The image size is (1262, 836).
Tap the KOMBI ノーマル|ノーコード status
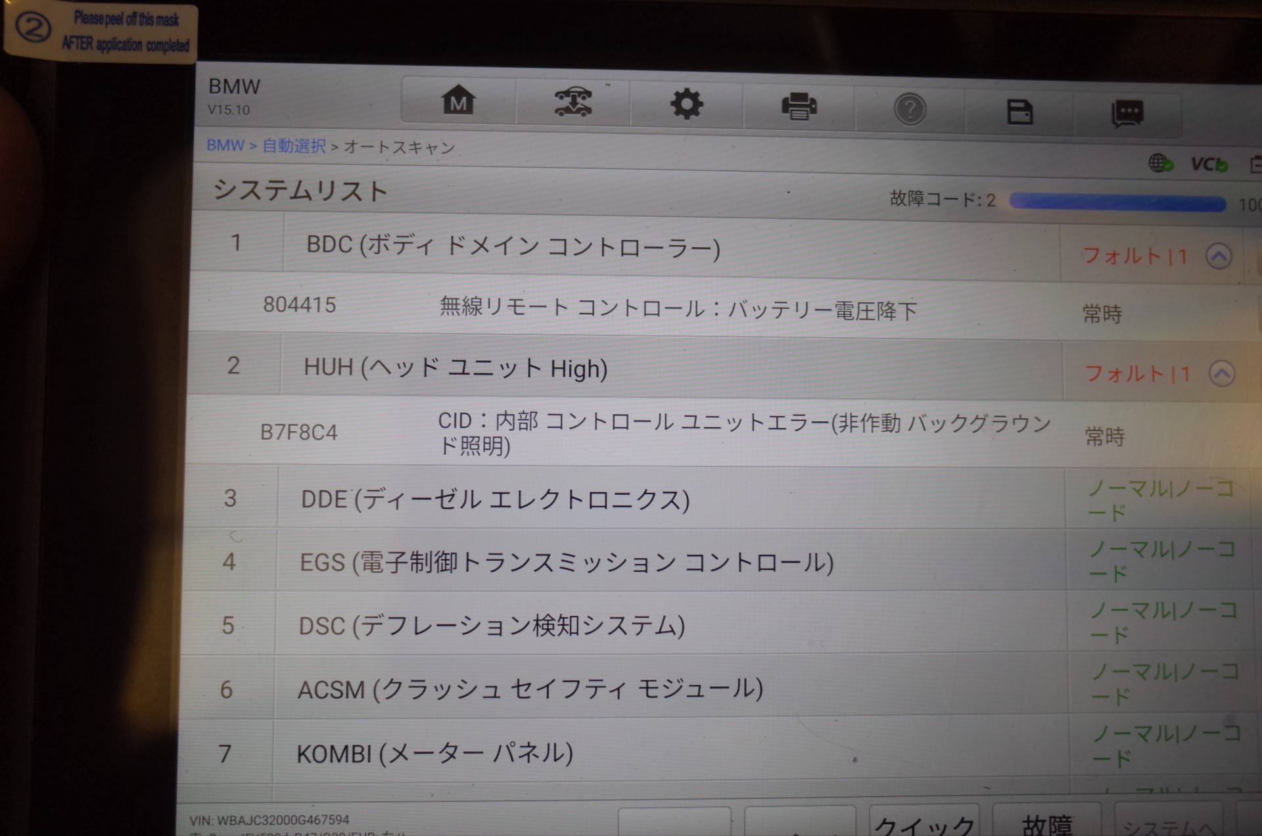point(1167,745)
